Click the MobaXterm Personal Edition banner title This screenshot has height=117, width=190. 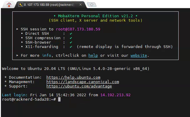[x=95, y=16]
